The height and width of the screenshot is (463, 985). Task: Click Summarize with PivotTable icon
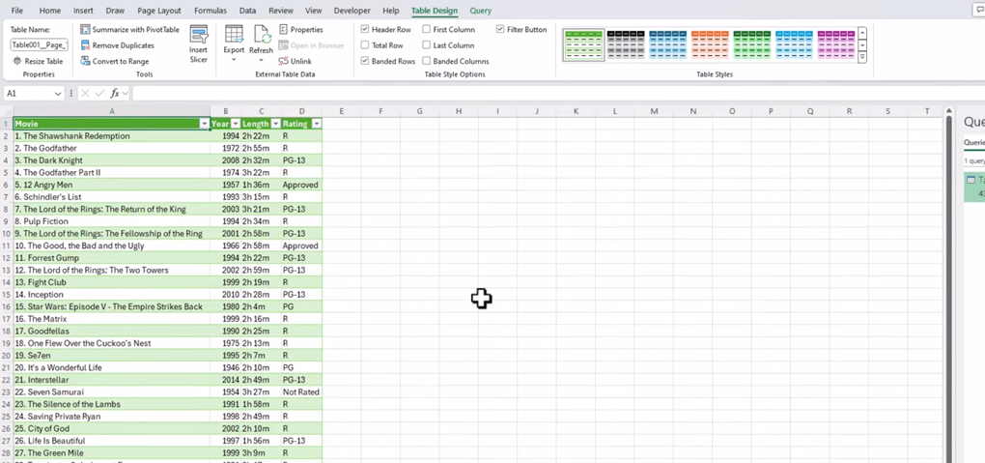coord(86,30)
